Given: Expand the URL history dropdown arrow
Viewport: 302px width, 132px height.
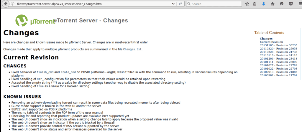Looking at the screenshot, I should click(x=173, y=4).
